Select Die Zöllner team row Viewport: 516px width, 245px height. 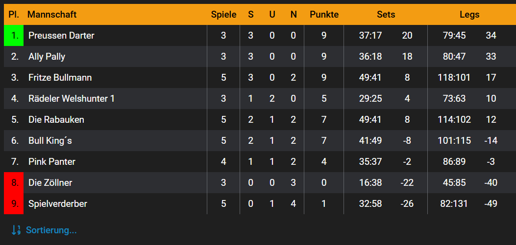tap(50, 183)
